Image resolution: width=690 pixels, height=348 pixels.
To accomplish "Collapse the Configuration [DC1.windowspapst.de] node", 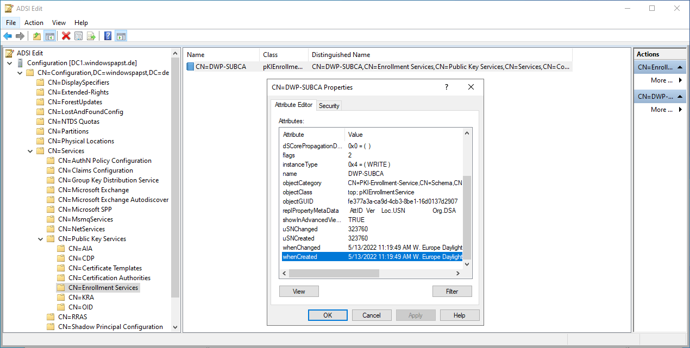I will 10,63.
